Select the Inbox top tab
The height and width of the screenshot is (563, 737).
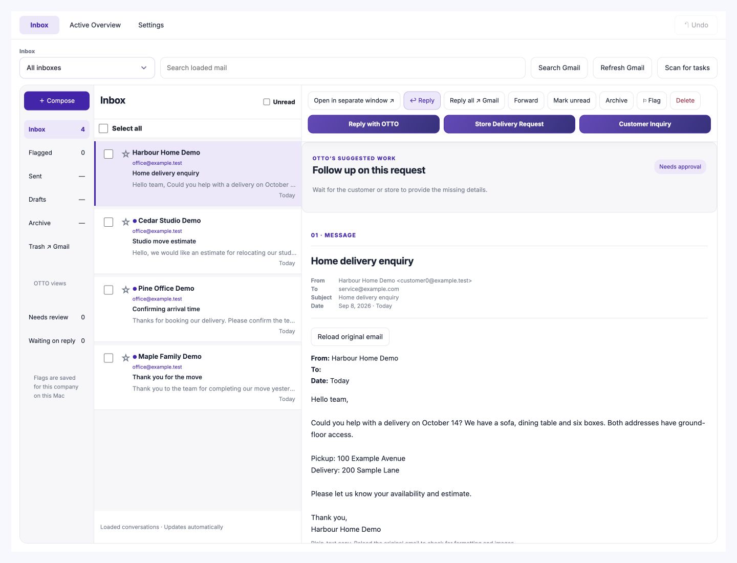pos(39,25)
